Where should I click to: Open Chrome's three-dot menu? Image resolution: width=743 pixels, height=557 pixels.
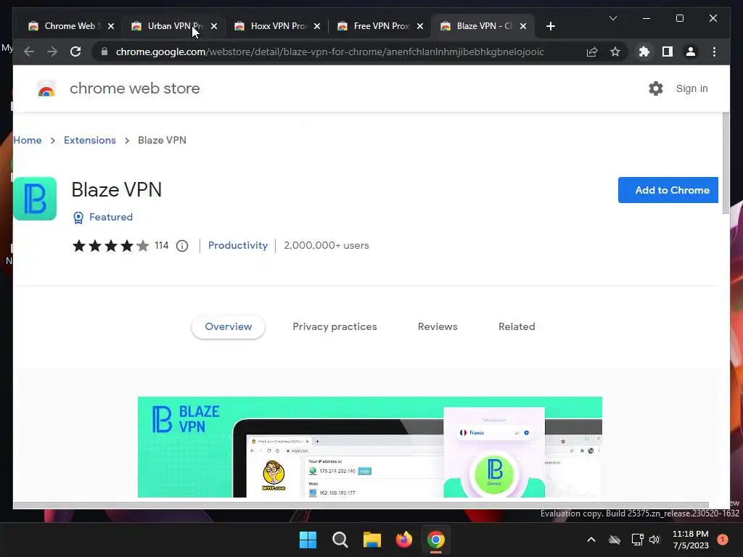(714, 51)
